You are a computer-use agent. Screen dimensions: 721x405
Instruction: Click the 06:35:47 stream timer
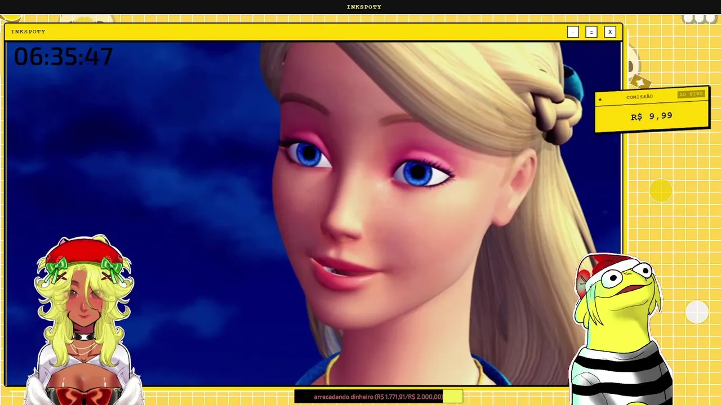click(x=63, y=57)
